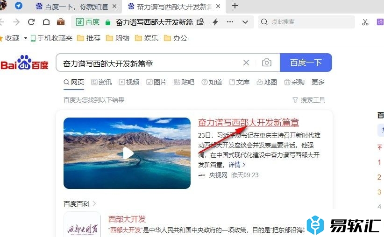Play the river landscape video thumbnail
The width and height of the screenshot is (384, 237).
[x=127, y=153]
